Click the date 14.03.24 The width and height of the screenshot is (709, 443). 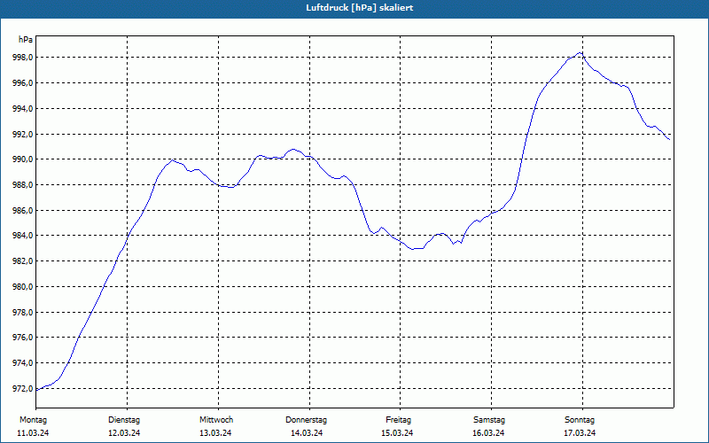click(x=307, y=433)
